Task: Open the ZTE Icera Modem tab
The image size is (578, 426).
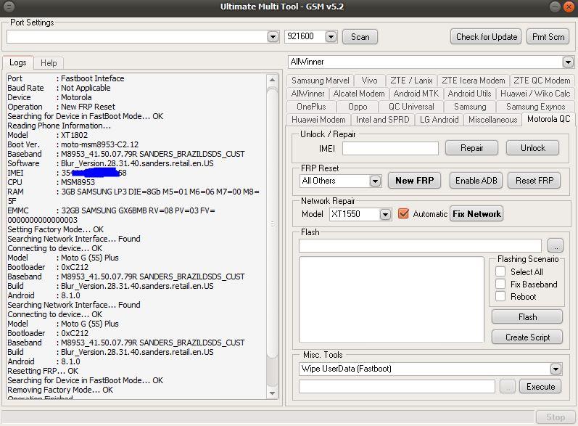Action: tap(474, 81)
